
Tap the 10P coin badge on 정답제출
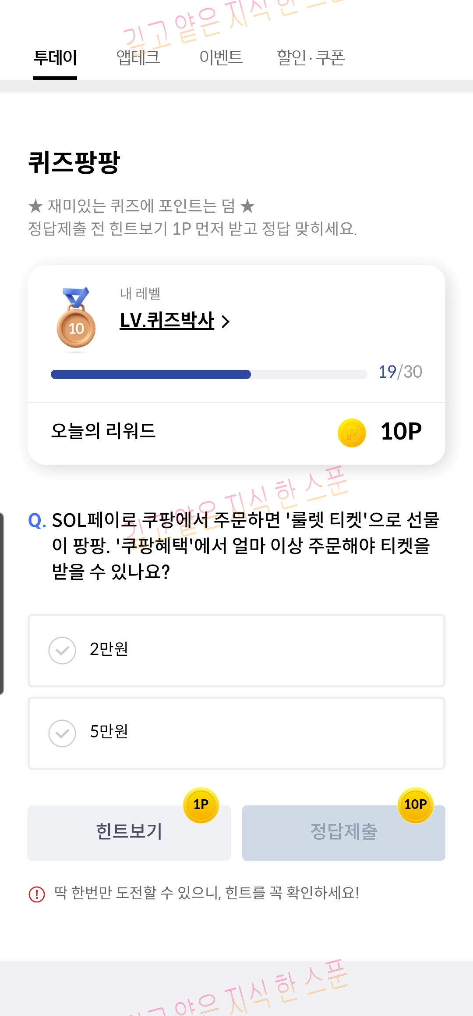coord(416,805)
